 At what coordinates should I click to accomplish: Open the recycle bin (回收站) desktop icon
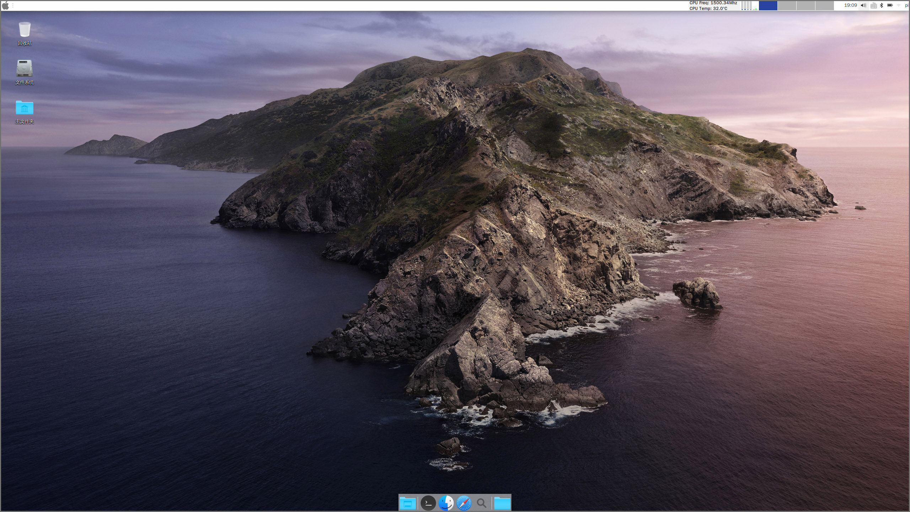click(25, 30)
